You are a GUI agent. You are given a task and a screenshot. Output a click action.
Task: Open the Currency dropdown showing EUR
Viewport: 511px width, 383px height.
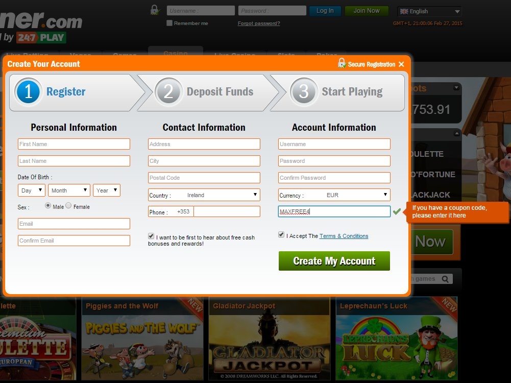pos(334,195)
